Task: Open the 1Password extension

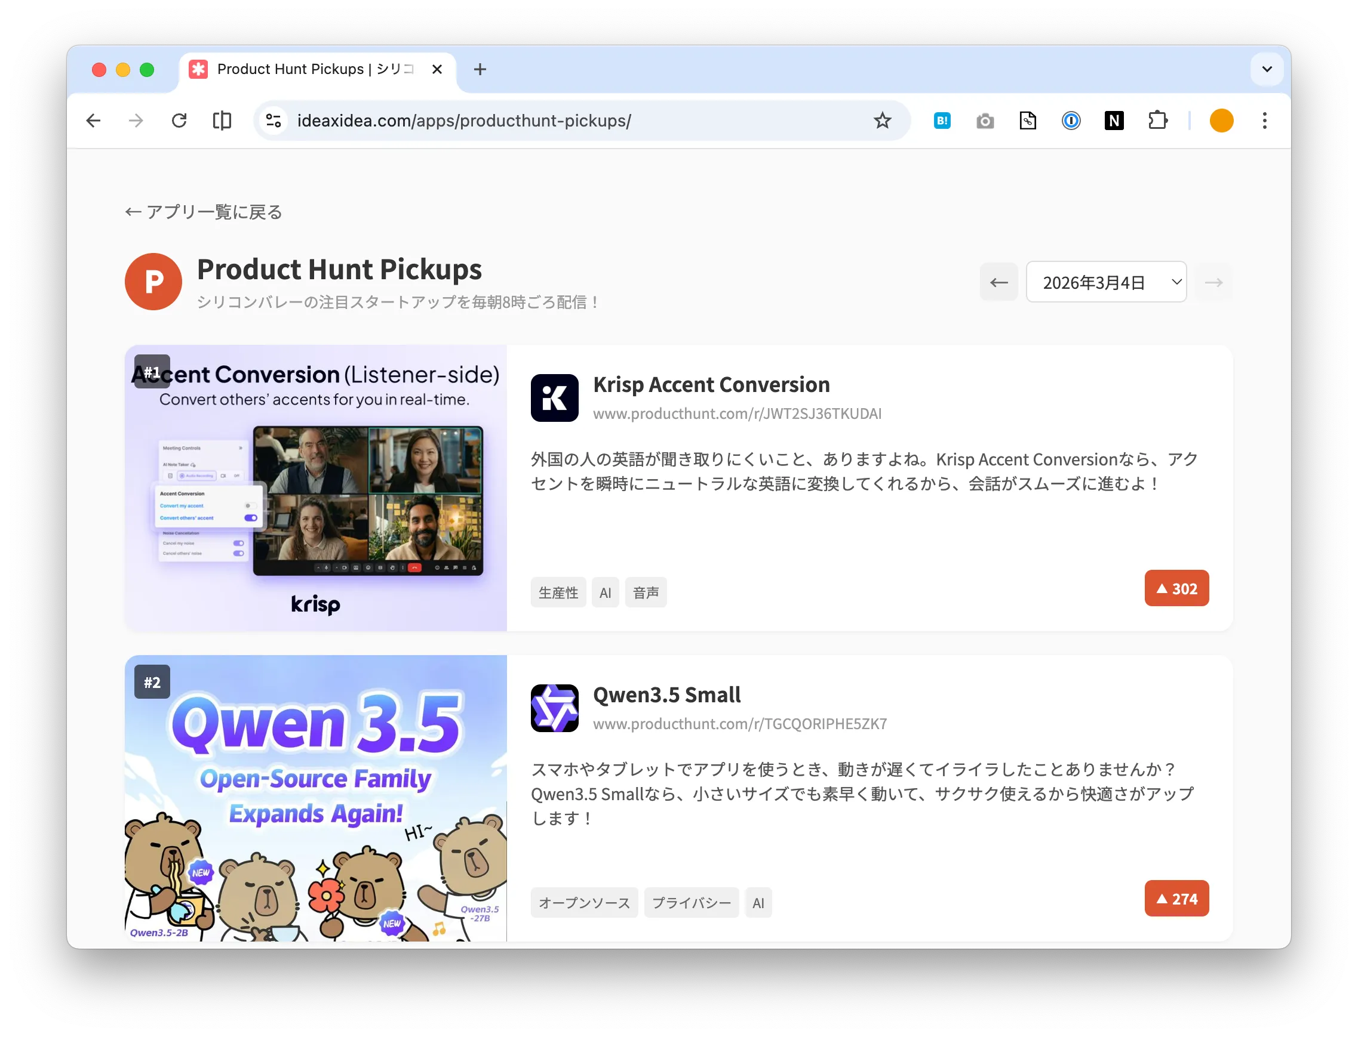Action: (1071, 121)
